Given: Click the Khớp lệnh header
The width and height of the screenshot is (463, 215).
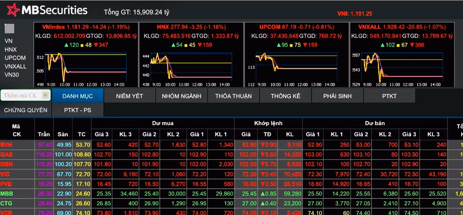Looking at the screenshot, I should pyautogui.click(x=268, y=123).
